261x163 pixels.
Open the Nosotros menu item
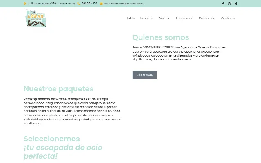click(x=146, y=18)
